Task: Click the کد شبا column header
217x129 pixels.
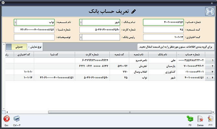Action: point(54,55)
